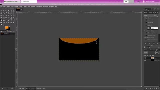The image size is (160, 90).
Task: Select the Dodge/Burn tool
Action: (4, 25)
